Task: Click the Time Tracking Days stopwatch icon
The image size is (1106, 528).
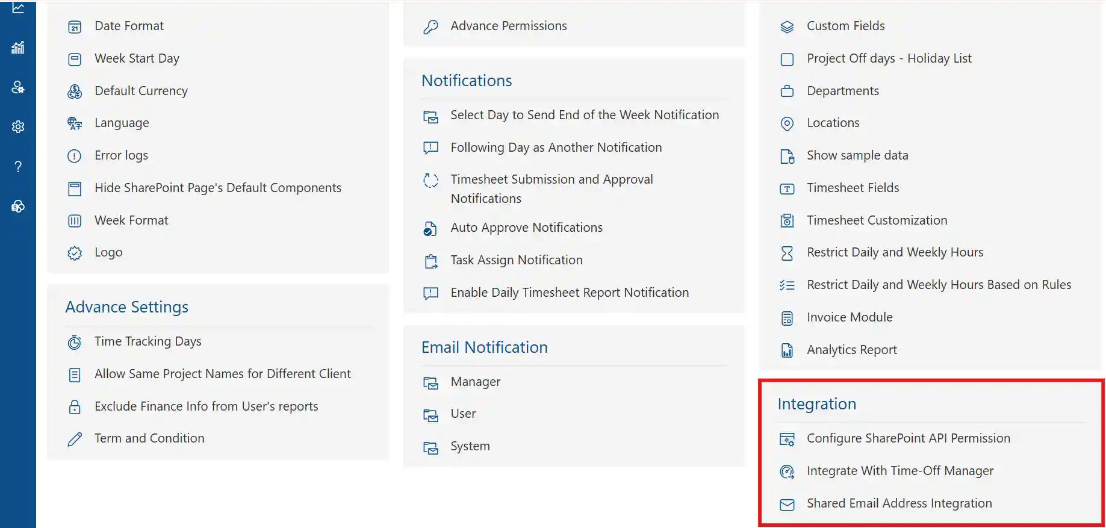Action: pyautogui.click(x=74, y=342)
